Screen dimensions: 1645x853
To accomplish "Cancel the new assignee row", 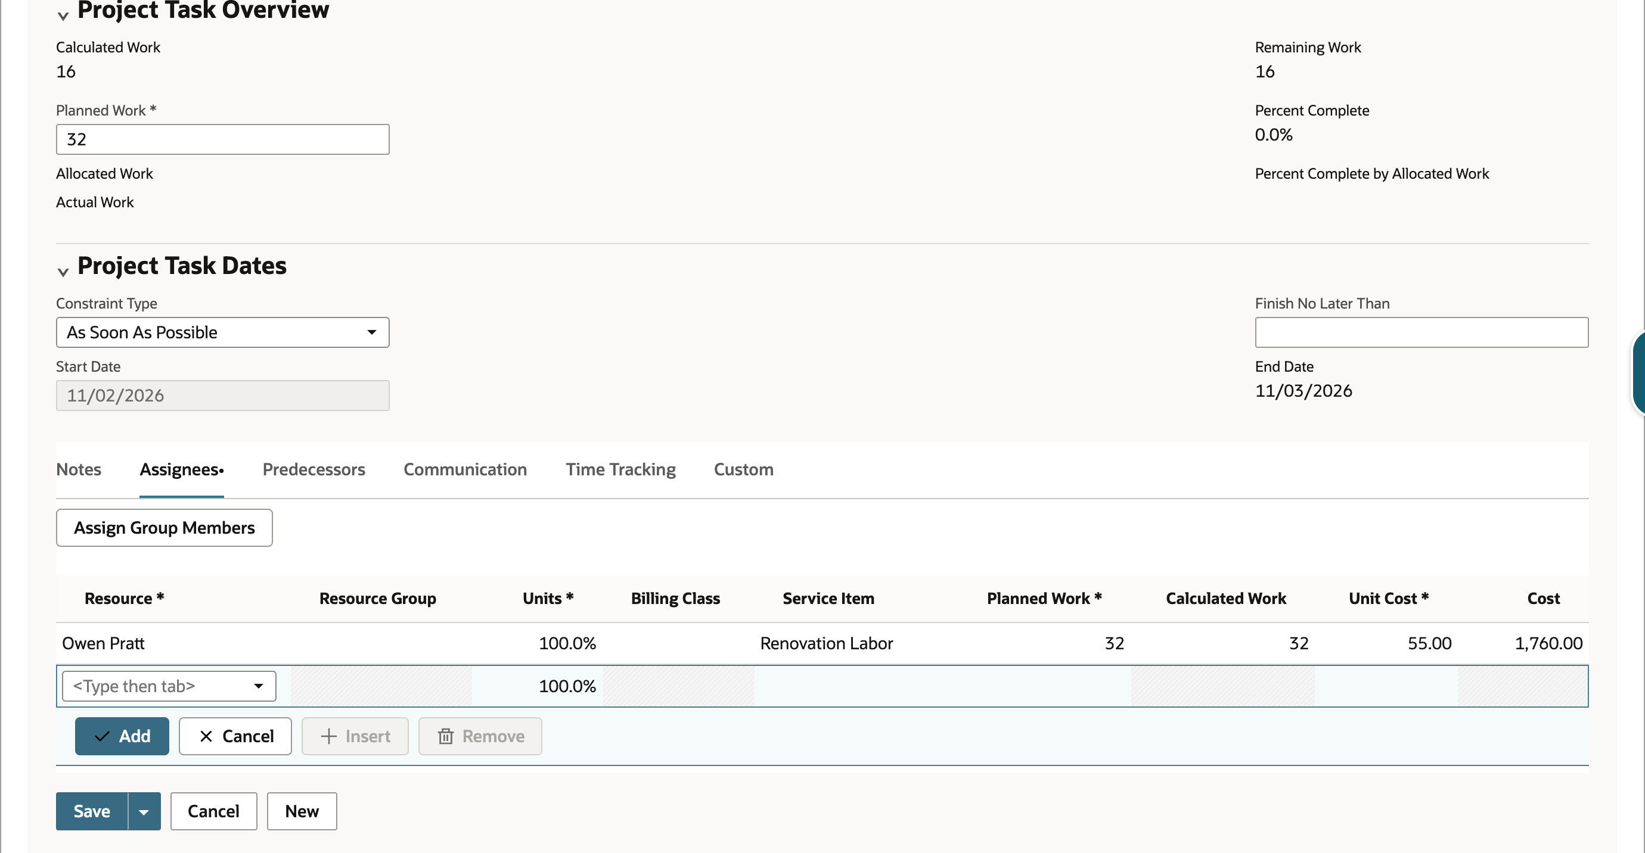I will 235,736.
